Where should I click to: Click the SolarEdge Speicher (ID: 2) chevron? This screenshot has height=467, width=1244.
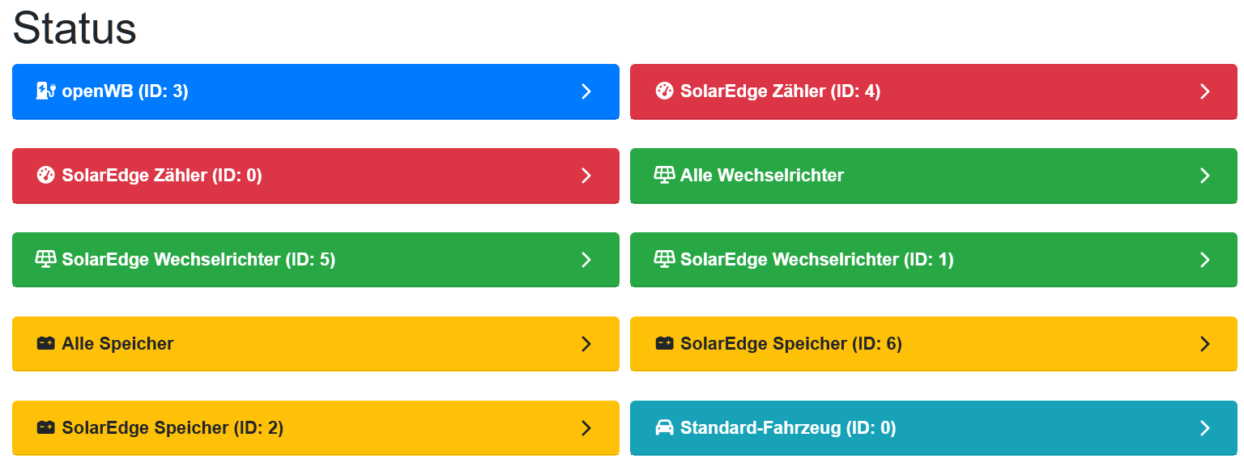pyautogui.click(x=586, y=428)
